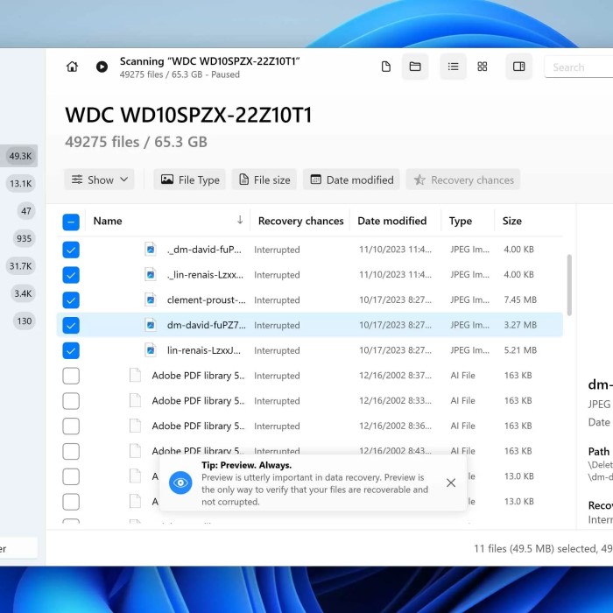Image resolution: width=613 pixels, height=613 pixels.
Task: Open the File size filter
Action: 264,180
